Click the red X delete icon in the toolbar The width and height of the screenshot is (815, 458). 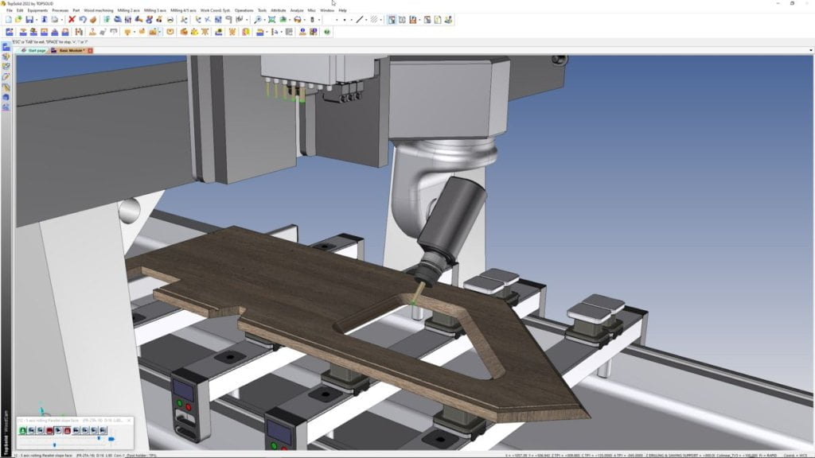coord(72,21)
